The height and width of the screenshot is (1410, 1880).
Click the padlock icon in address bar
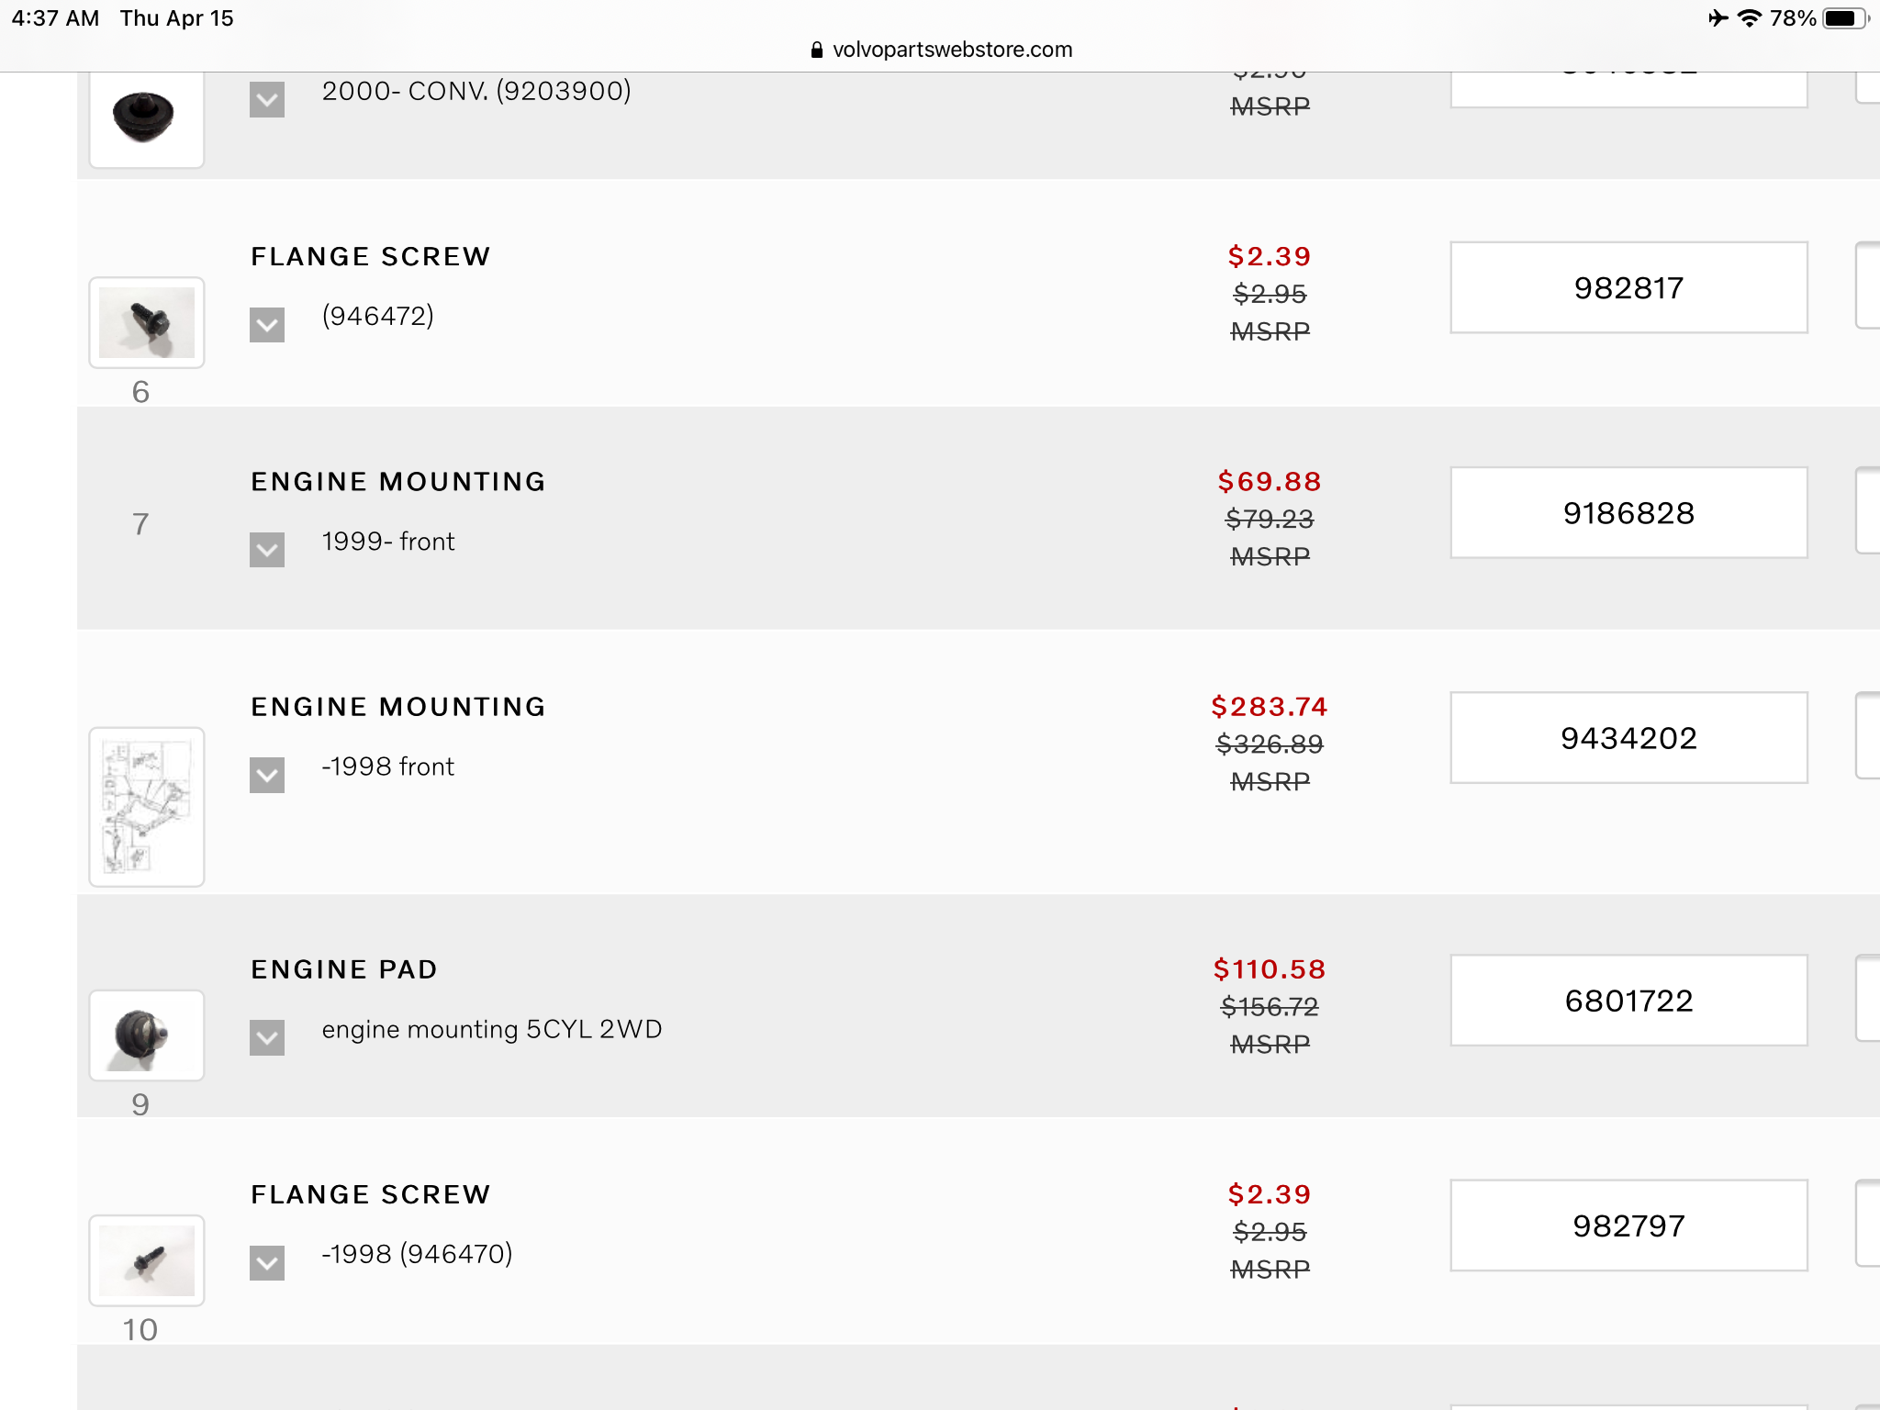pyautogui.click(x=817, y=50)
